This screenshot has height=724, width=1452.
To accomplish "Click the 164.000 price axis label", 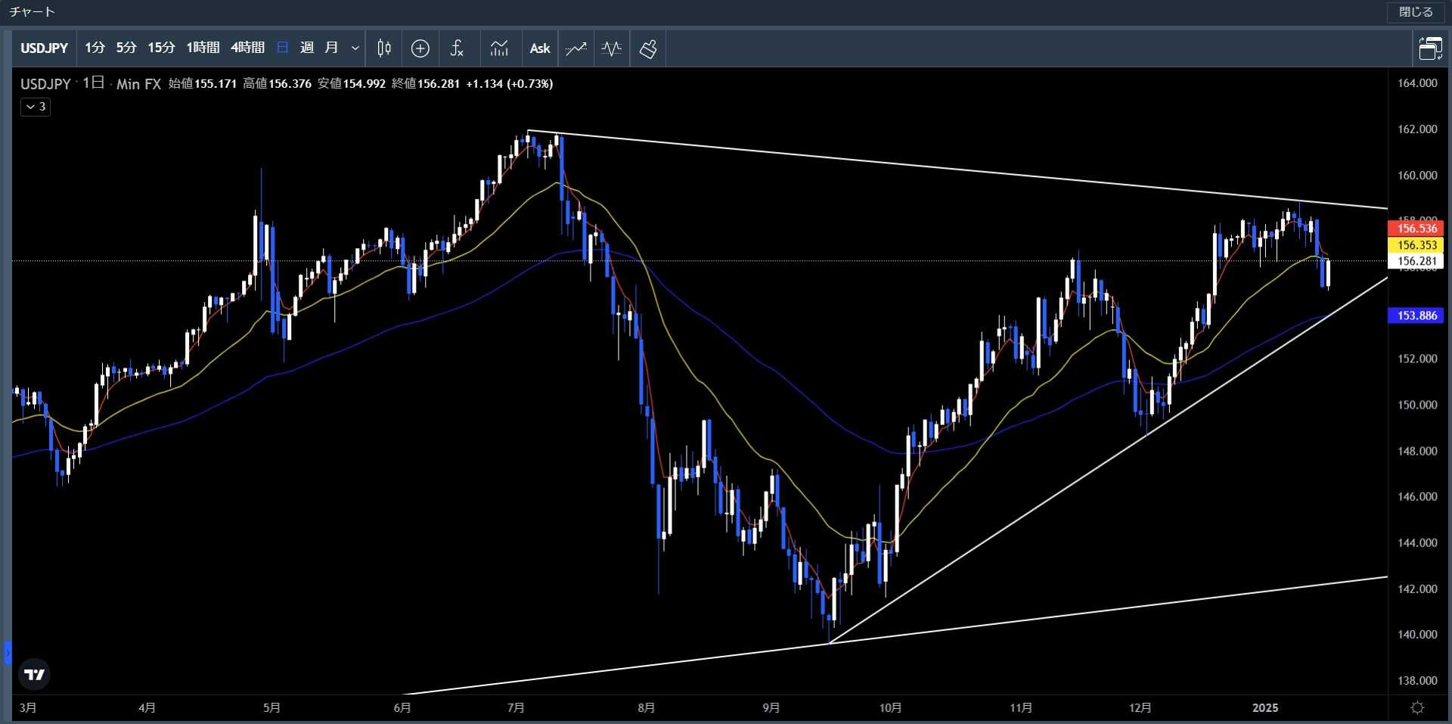I will tap(1417, 83).
